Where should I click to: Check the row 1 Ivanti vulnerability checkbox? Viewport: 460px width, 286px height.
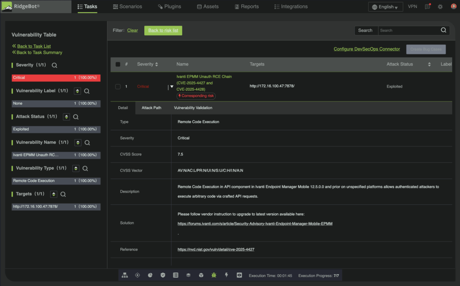point(118,87)
